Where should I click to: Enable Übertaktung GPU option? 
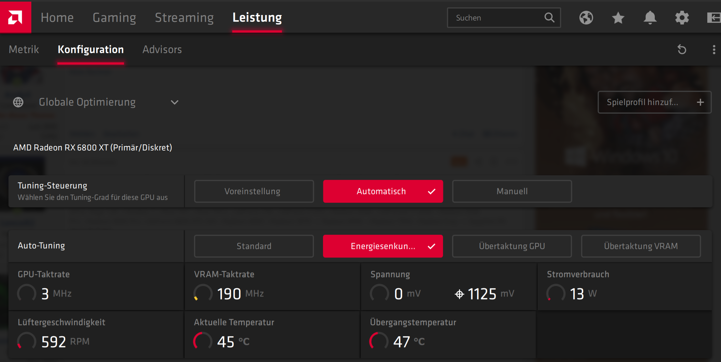512,246
